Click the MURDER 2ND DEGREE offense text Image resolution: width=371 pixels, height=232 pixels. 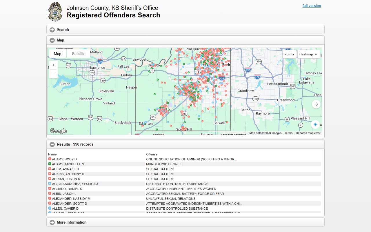coord(164,164)
